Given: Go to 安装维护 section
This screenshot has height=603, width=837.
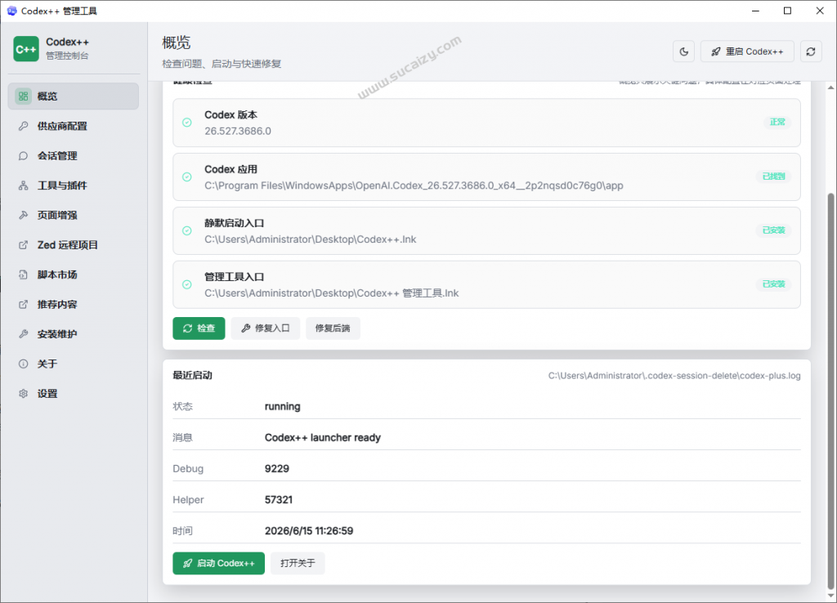Looking at the screenshot, I should coord(73,334).
